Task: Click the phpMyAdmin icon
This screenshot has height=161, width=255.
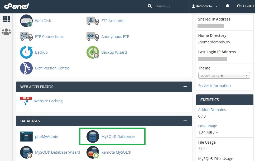Action: [x=26, y=137]
